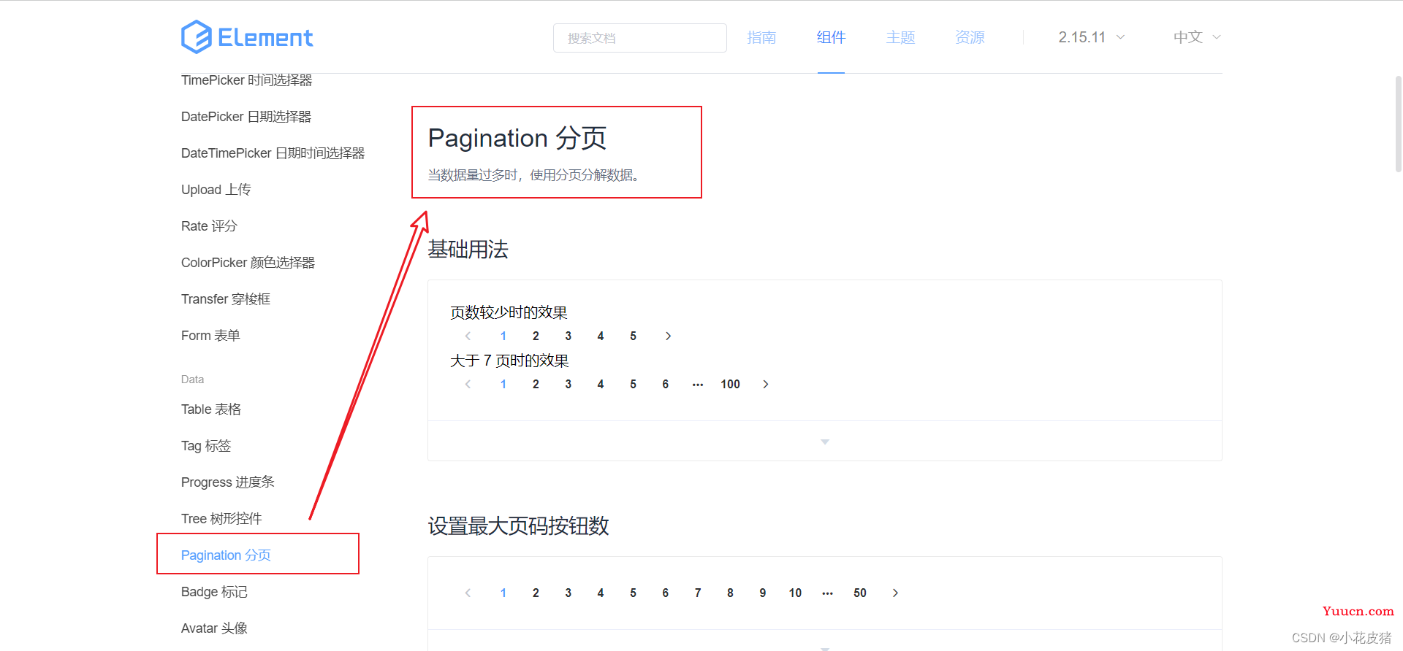Open Table 表格 in sidebar
Screen dimensions: 1403x651
click(x=211, y=409)
